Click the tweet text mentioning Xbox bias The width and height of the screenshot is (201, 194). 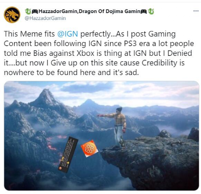pyautogui.click(x=99, y=53)
